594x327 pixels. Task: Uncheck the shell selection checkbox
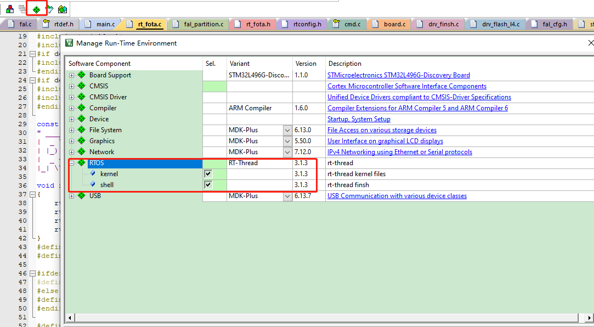coord(208,184)
